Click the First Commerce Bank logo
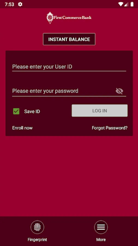The width and height of the screenshot is (138, 246). click(x=69, y=18)
